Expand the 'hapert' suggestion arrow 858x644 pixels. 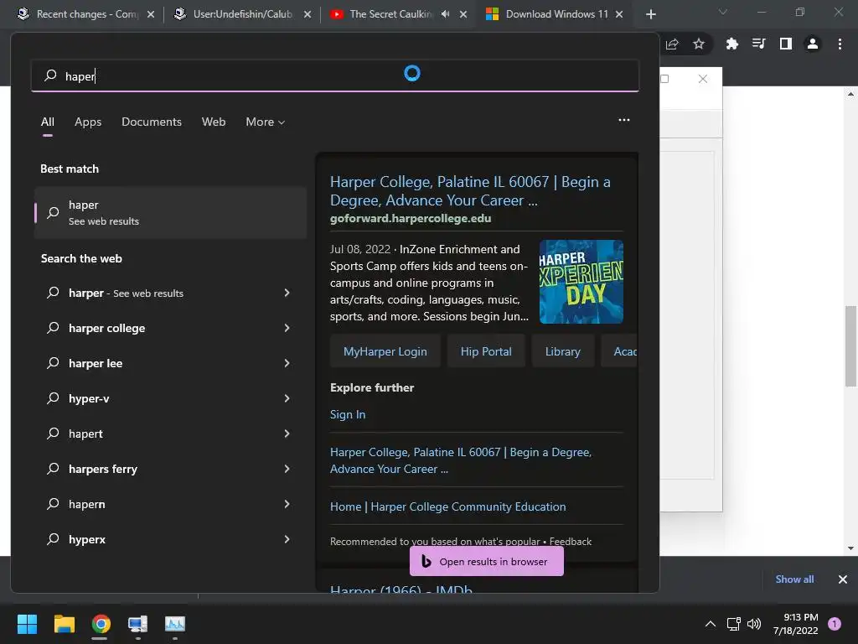coord(287,434)
